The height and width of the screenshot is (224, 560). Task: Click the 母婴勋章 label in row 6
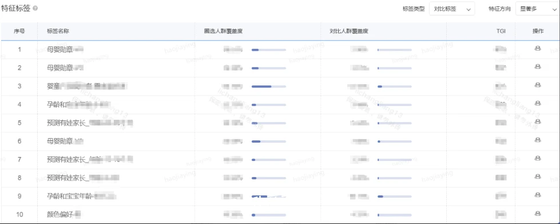60,142
